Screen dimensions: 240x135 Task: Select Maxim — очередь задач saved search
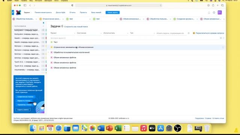[27, 38]
